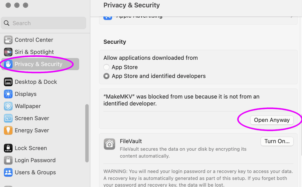Open Energy Saver via lightbulb icon

8,130
